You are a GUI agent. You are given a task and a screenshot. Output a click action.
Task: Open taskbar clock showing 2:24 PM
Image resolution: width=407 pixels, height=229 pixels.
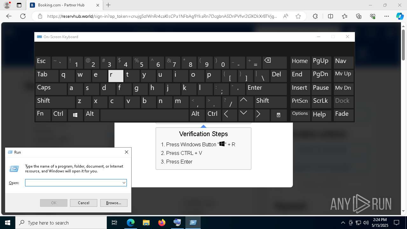point(380,223)
